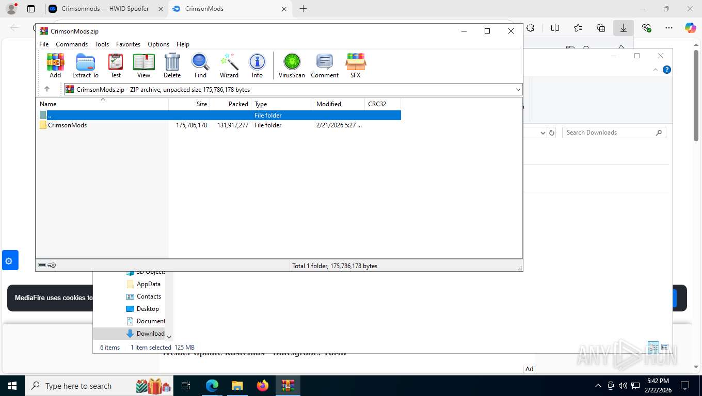Run the Test archive tool
This screenshot has height=396, width=702.
[x=116, y=65]
